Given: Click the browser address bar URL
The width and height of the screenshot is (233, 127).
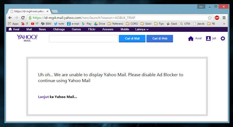Looking at the screenshot, I should tap(84, 18).
